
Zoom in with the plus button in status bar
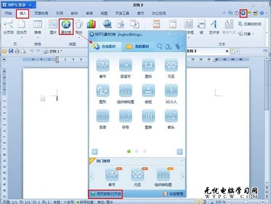point(263,201)
